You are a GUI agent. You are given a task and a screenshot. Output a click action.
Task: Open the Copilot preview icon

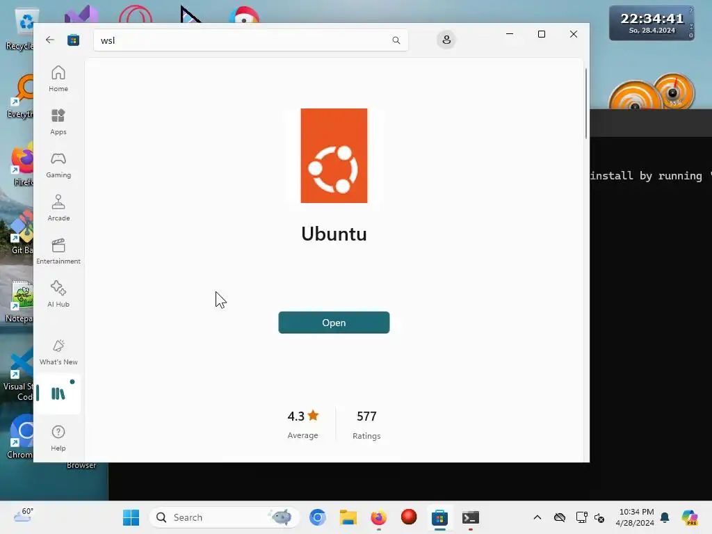(x=690, y=517)
